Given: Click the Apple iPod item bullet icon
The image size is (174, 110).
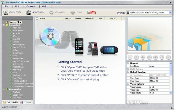Looking at the screenshot, I should pos(11,28).
